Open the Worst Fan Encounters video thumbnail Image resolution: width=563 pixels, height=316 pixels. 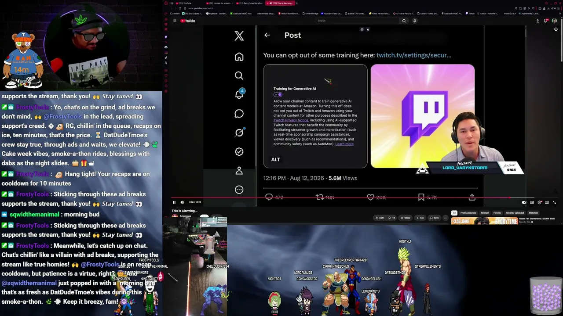pyautogui.click(x=485, y=221)
